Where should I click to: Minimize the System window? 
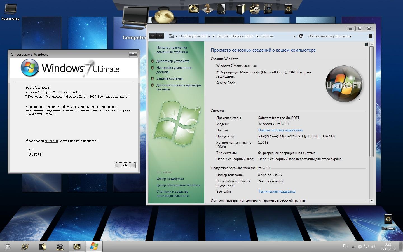pos(350,28)
